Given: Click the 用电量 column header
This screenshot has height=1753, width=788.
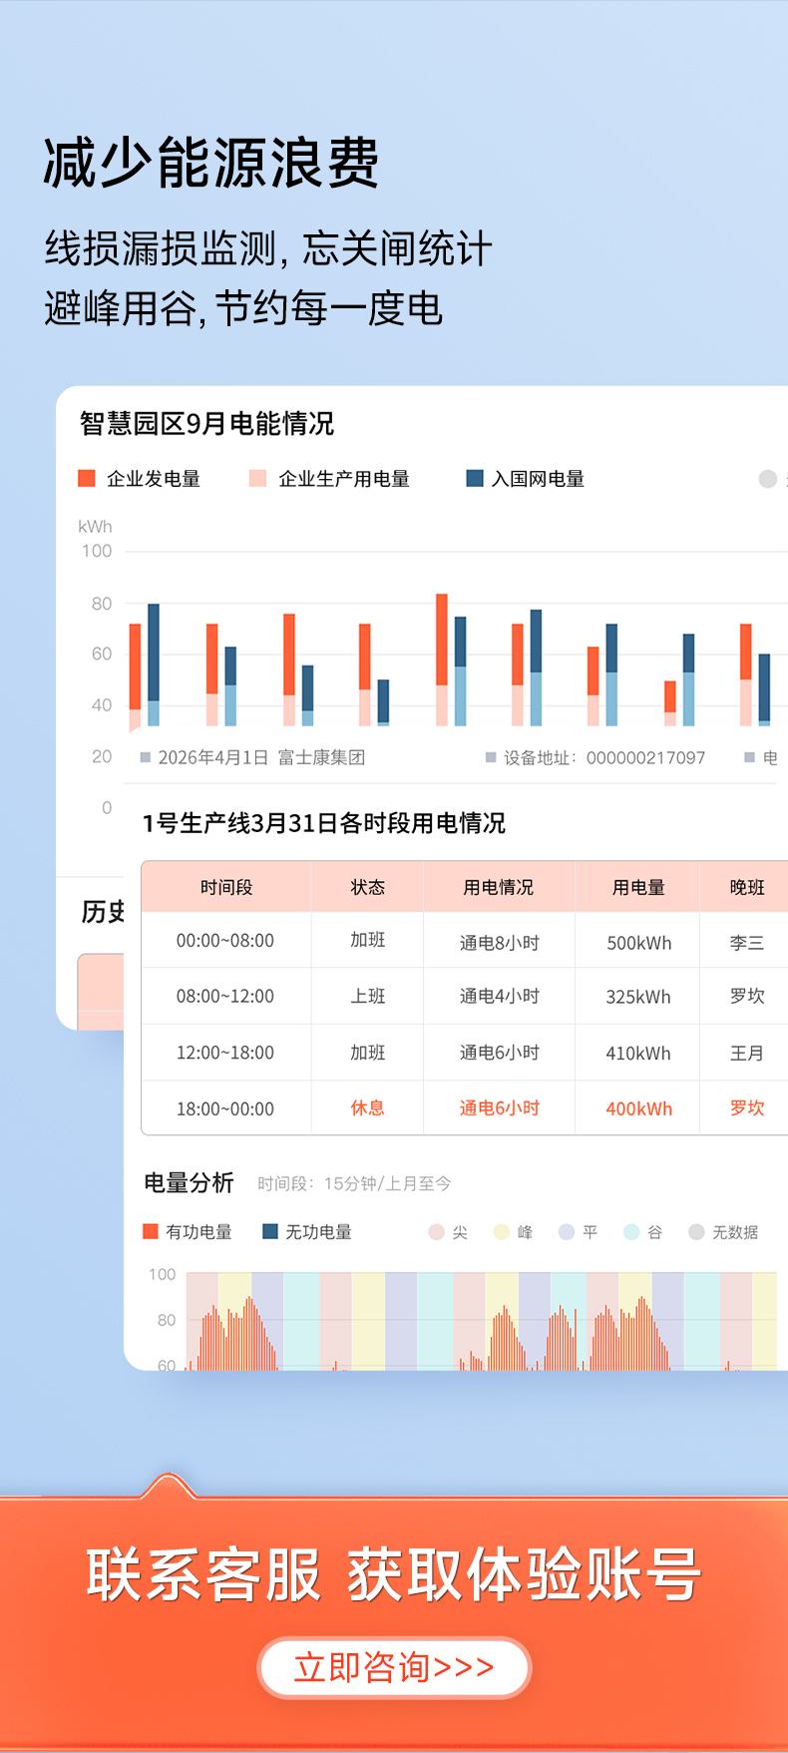Looking at the screenshot, I should 638,887.
